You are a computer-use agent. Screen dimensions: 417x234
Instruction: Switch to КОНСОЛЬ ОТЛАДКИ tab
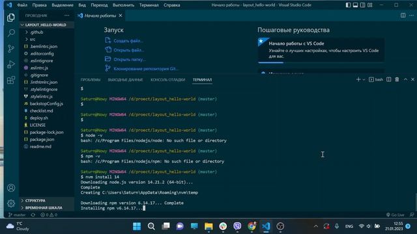click(x=168, y=80)
